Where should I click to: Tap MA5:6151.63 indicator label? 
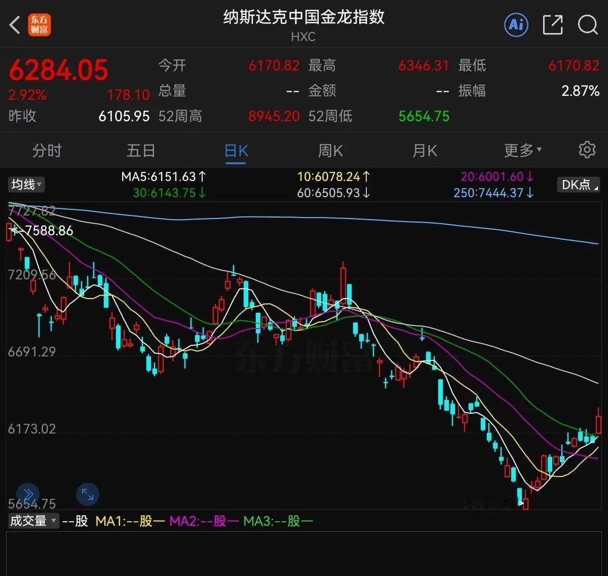coord(164,176)
